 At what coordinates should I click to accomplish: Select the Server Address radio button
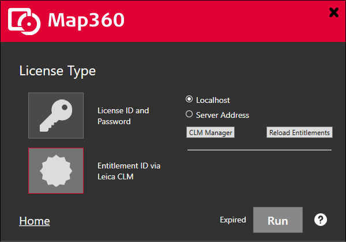pos(189,114)
